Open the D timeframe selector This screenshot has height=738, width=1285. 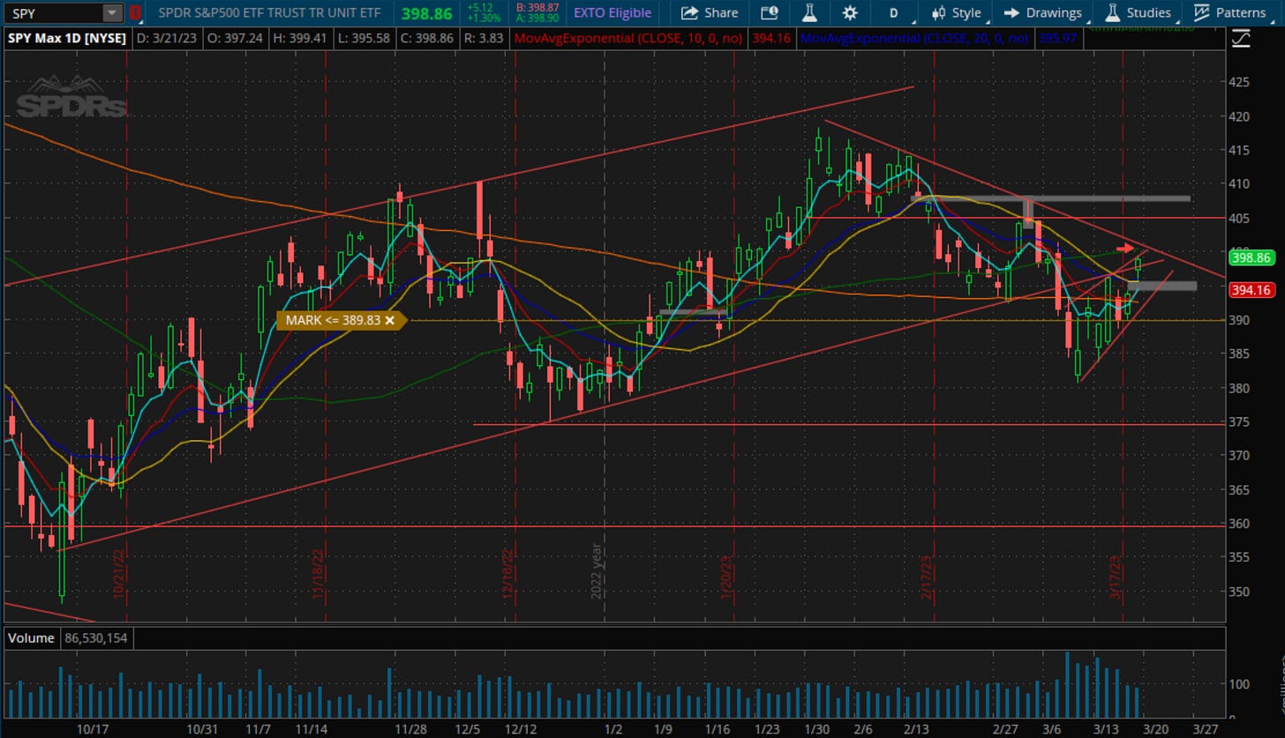click(x=894, y=12)
